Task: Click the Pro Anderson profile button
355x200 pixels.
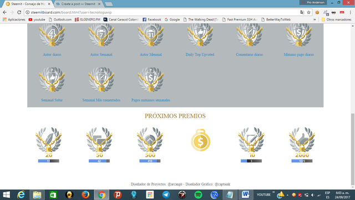Action: 313,2
